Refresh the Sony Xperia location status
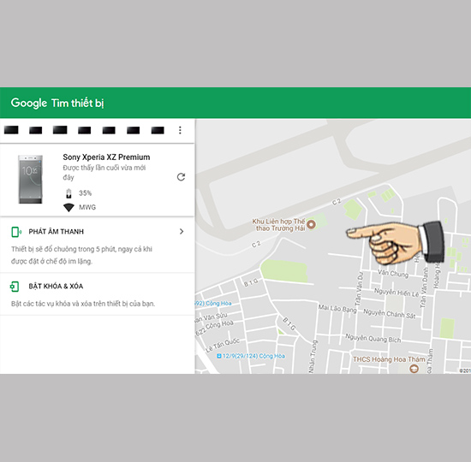 point(181,177)
